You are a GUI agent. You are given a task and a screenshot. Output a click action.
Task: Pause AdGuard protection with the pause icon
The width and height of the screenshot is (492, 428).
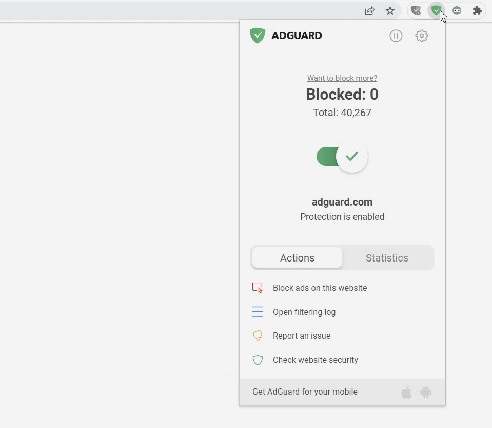pos(396,35)
